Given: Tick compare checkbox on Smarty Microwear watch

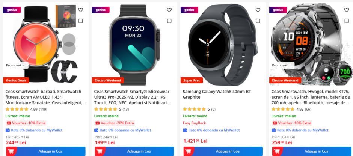Looking at the screenshot, I should coord(169,21).
